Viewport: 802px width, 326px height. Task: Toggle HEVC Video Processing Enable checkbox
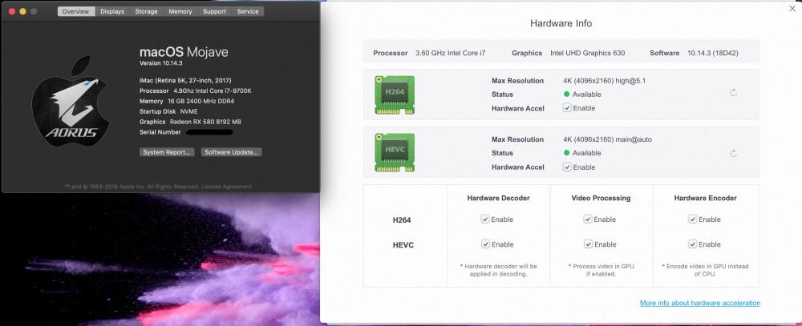588,243
